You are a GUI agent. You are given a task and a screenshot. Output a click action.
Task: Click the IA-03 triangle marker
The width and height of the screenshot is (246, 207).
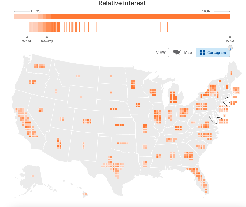[230, 37]
